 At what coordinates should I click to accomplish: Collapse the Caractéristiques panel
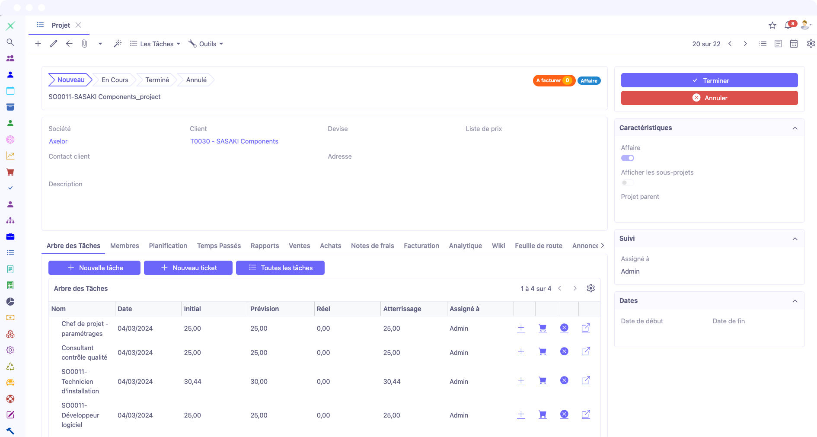point(795,128)
